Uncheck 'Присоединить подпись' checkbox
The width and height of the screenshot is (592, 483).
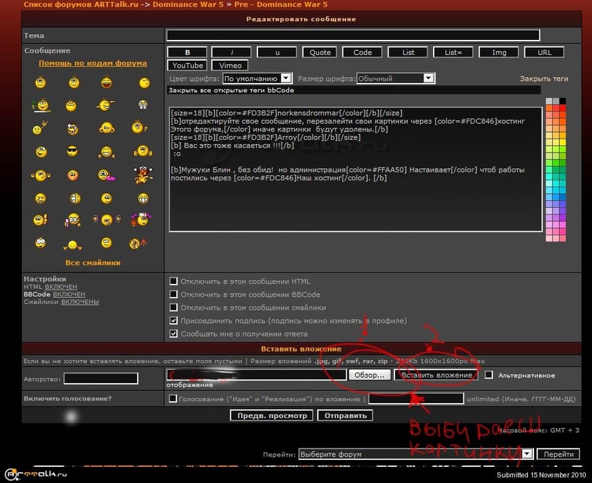point(173,321)
